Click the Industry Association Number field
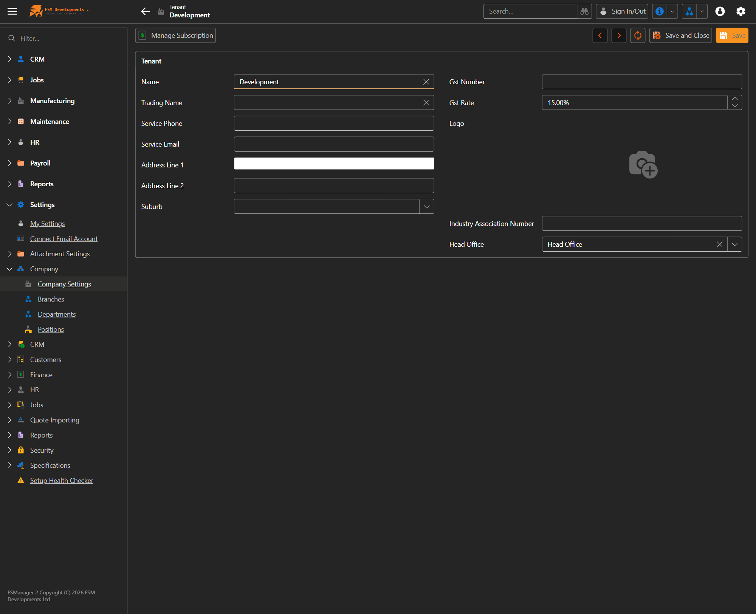This screenshot has height=614, width=756. pyautogui.click(x=642, y=223)
